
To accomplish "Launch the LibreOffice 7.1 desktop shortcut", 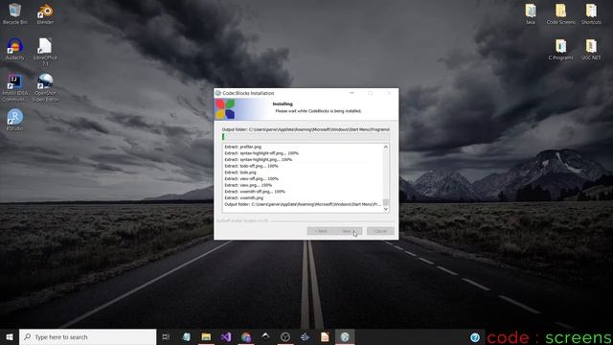I will 45,52.
